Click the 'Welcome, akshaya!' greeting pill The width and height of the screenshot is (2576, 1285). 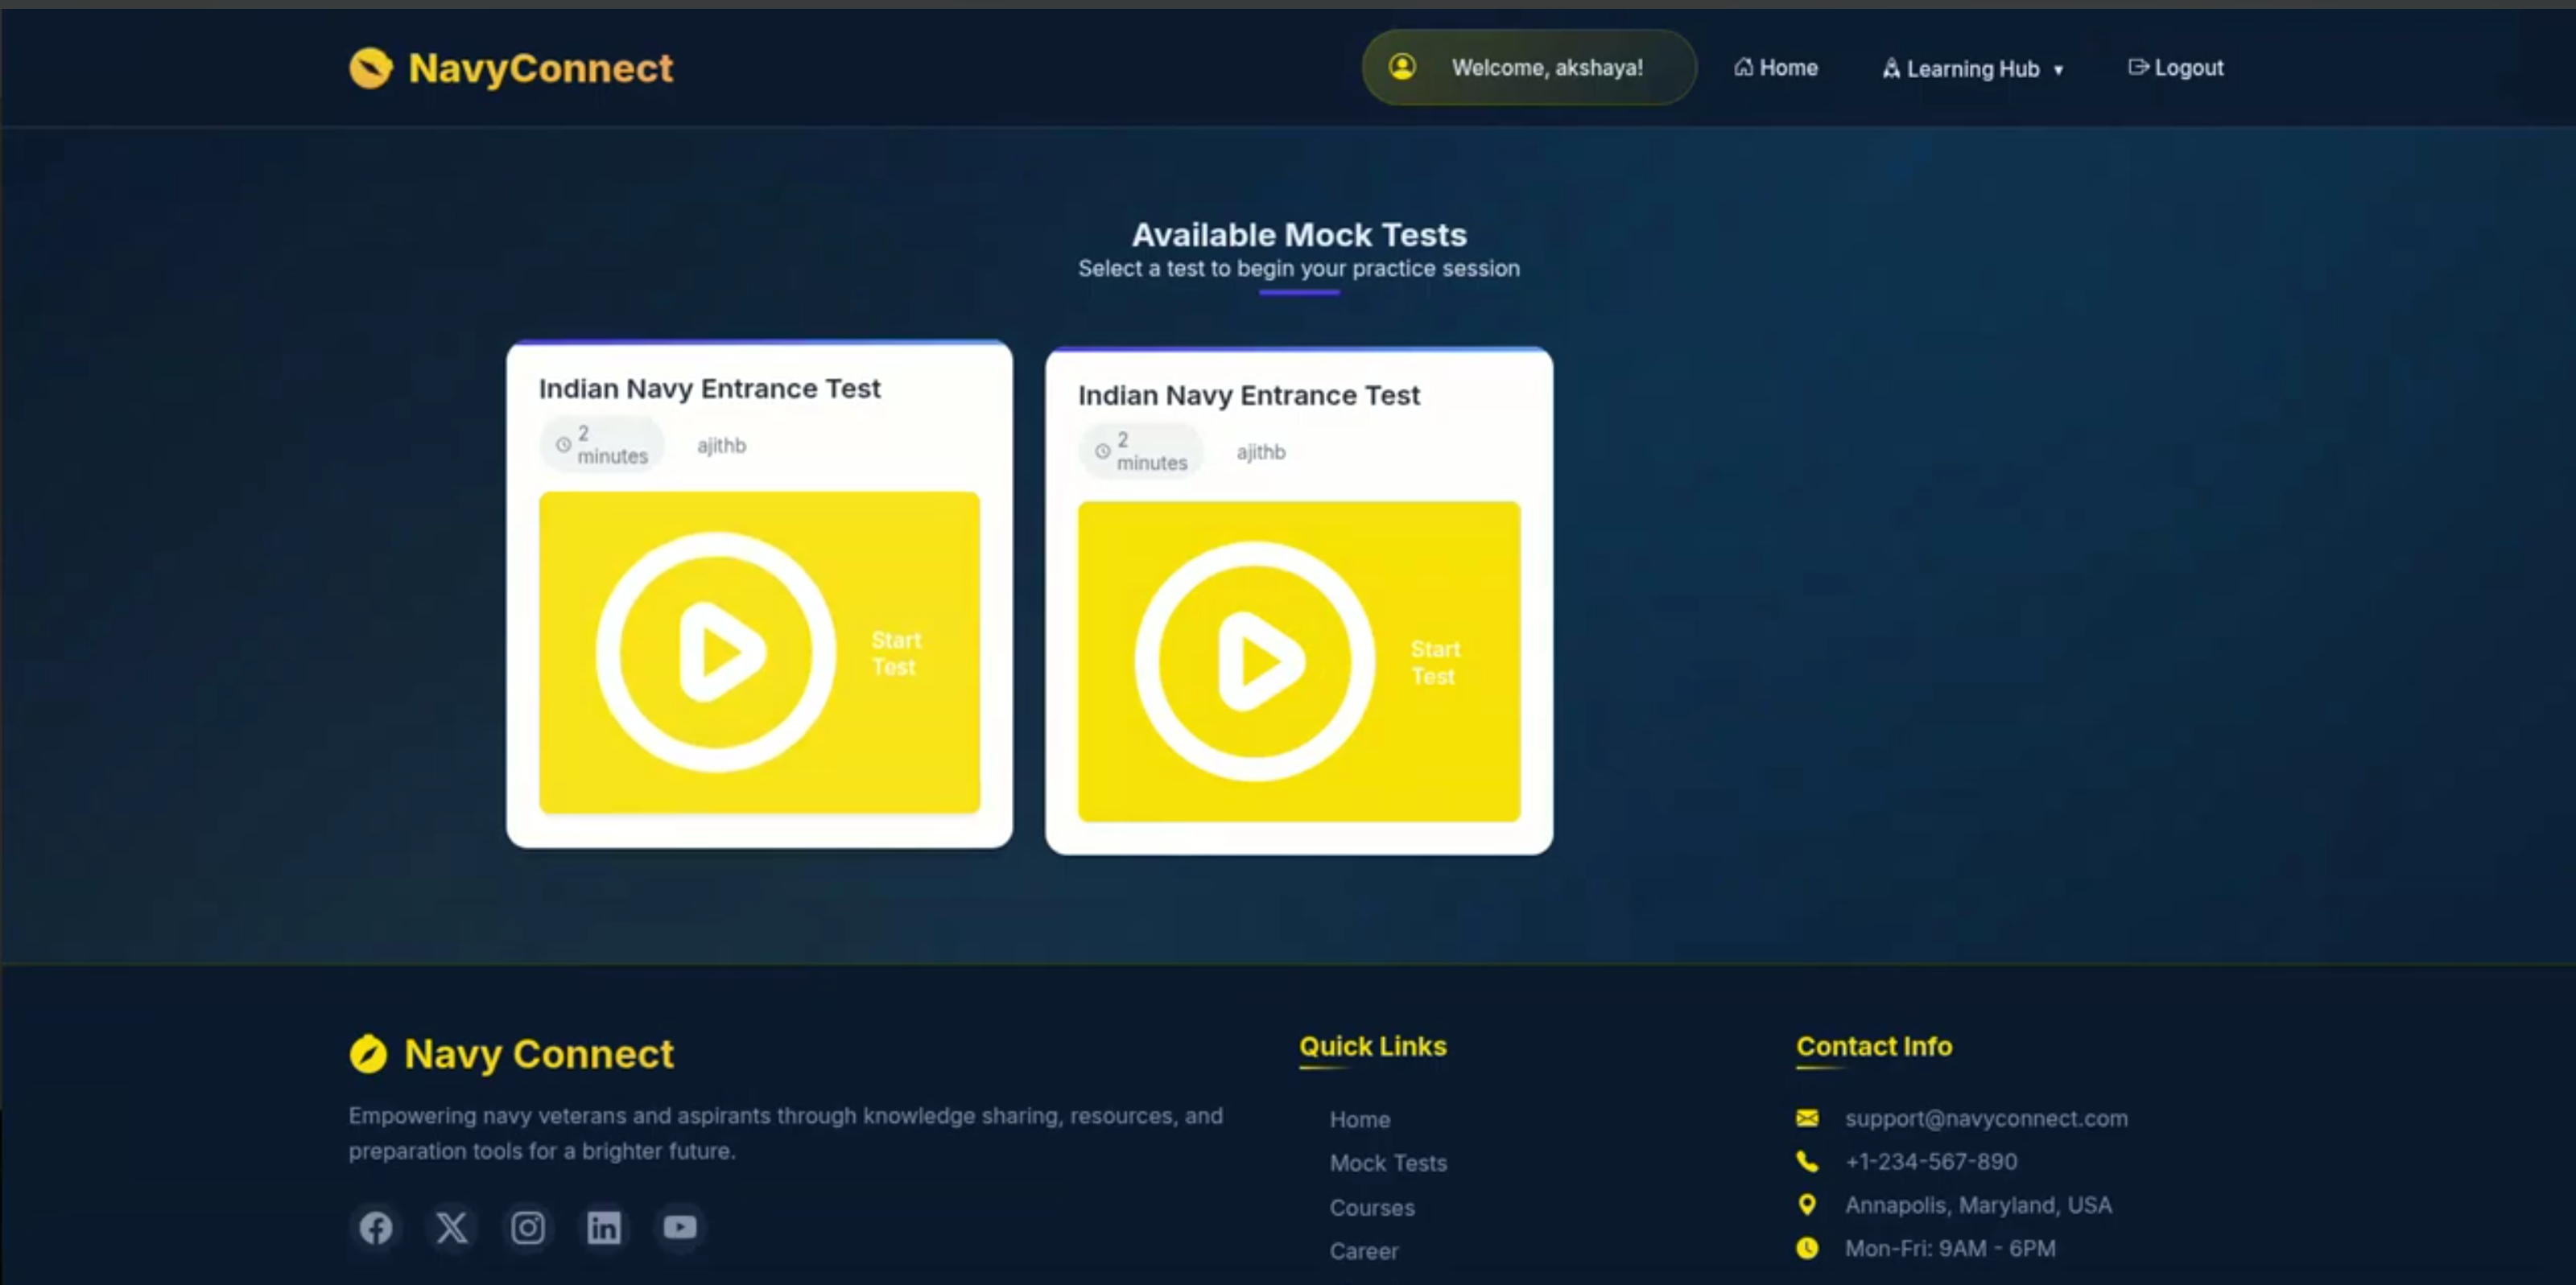1529,67
